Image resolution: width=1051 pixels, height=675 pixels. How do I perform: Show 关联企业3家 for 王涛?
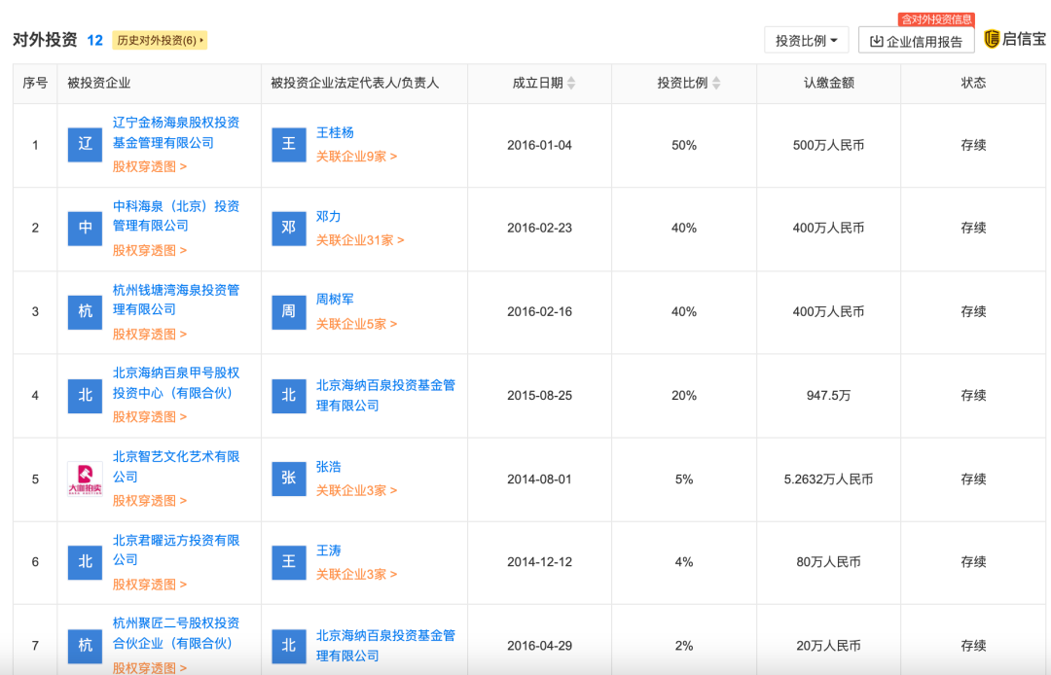click(x=356, y=575)
